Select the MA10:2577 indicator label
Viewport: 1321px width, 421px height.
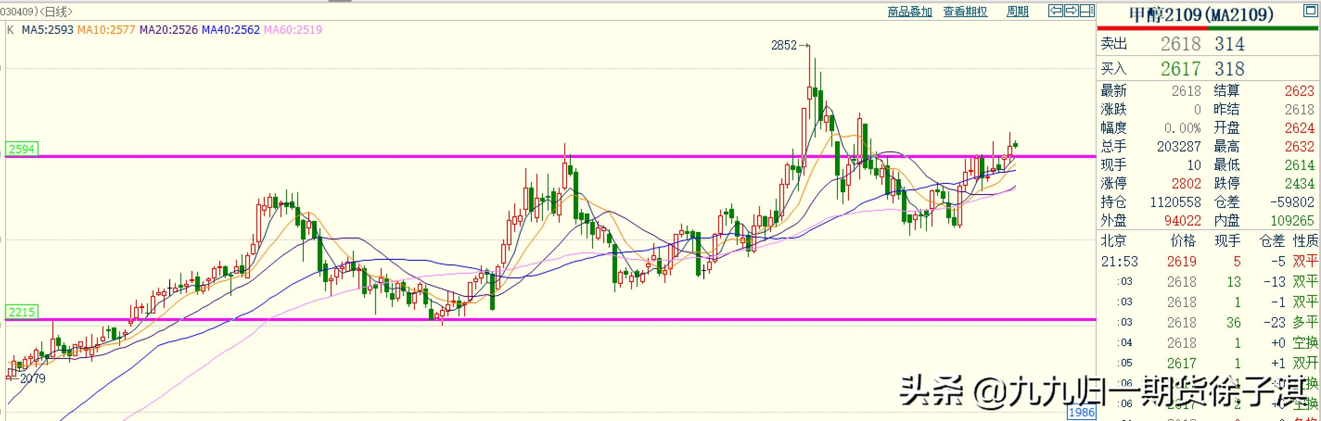(x=106, y=30)
